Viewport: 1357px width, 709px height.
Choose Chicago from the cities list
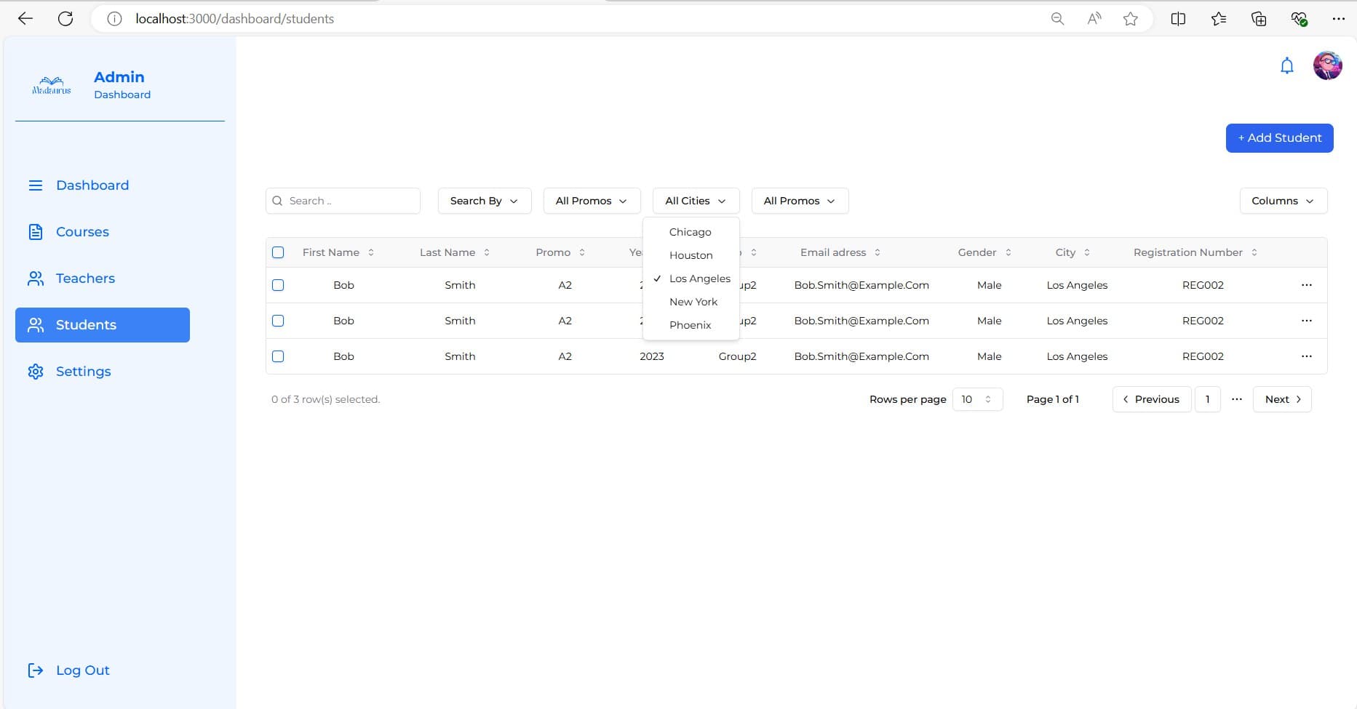coord(690,232)
